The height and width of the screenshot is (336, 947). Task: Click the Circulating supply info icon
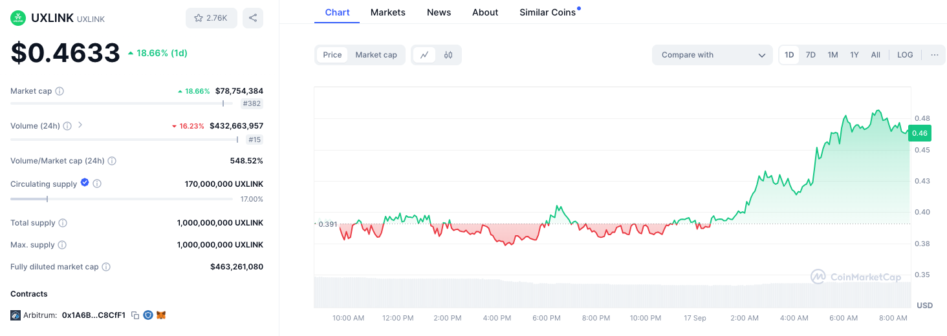click(x=97, y=184)
